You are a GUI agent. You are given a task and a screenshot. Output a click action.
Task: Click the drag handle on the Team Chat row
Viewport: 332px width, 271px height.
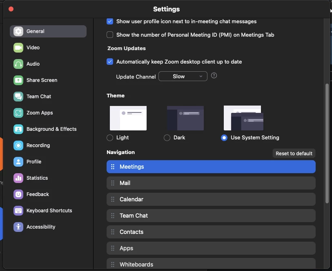tap(113, 216)
